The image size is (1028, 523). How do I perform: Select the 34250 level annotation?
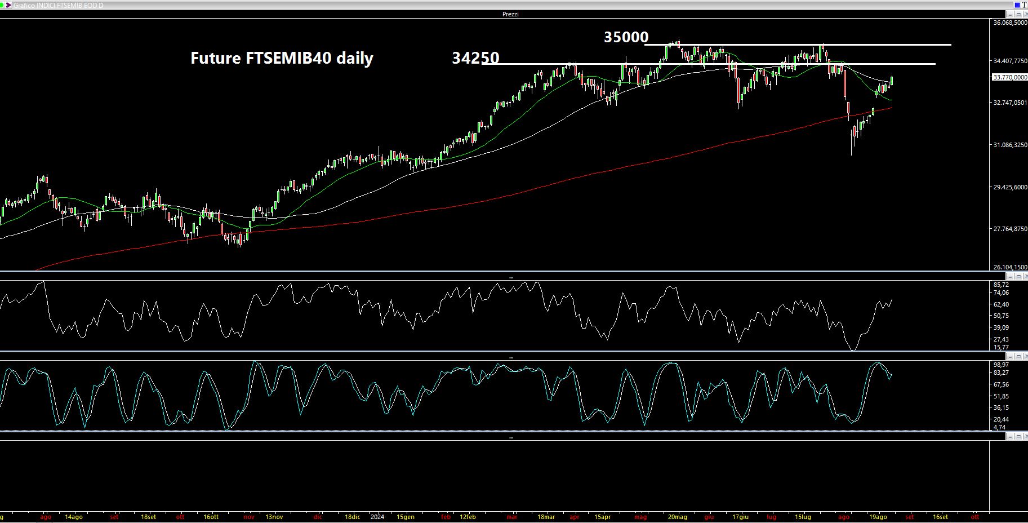(475, 58)
